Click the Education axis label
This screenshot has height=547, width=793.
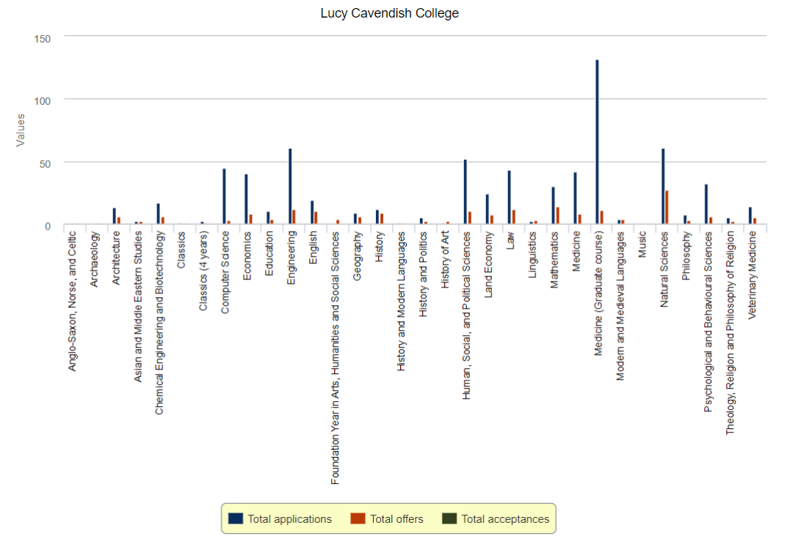tap(269, 254)
